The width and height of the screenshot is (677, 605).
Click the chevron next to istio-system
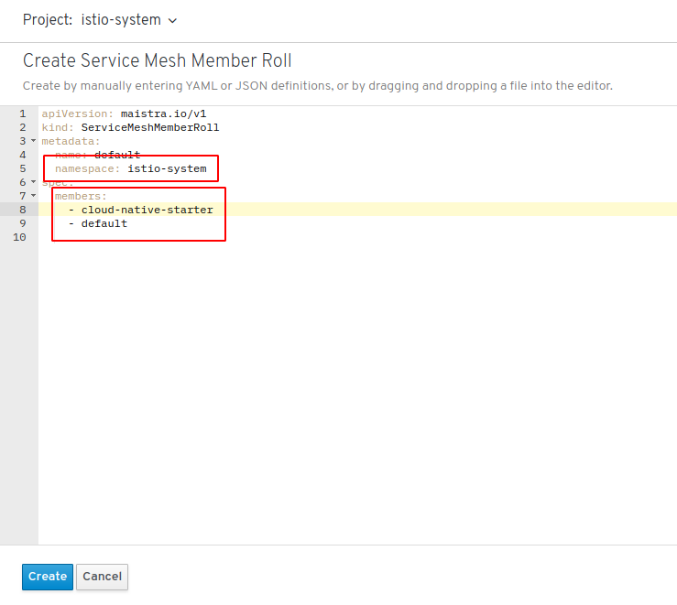coord(172,21)
